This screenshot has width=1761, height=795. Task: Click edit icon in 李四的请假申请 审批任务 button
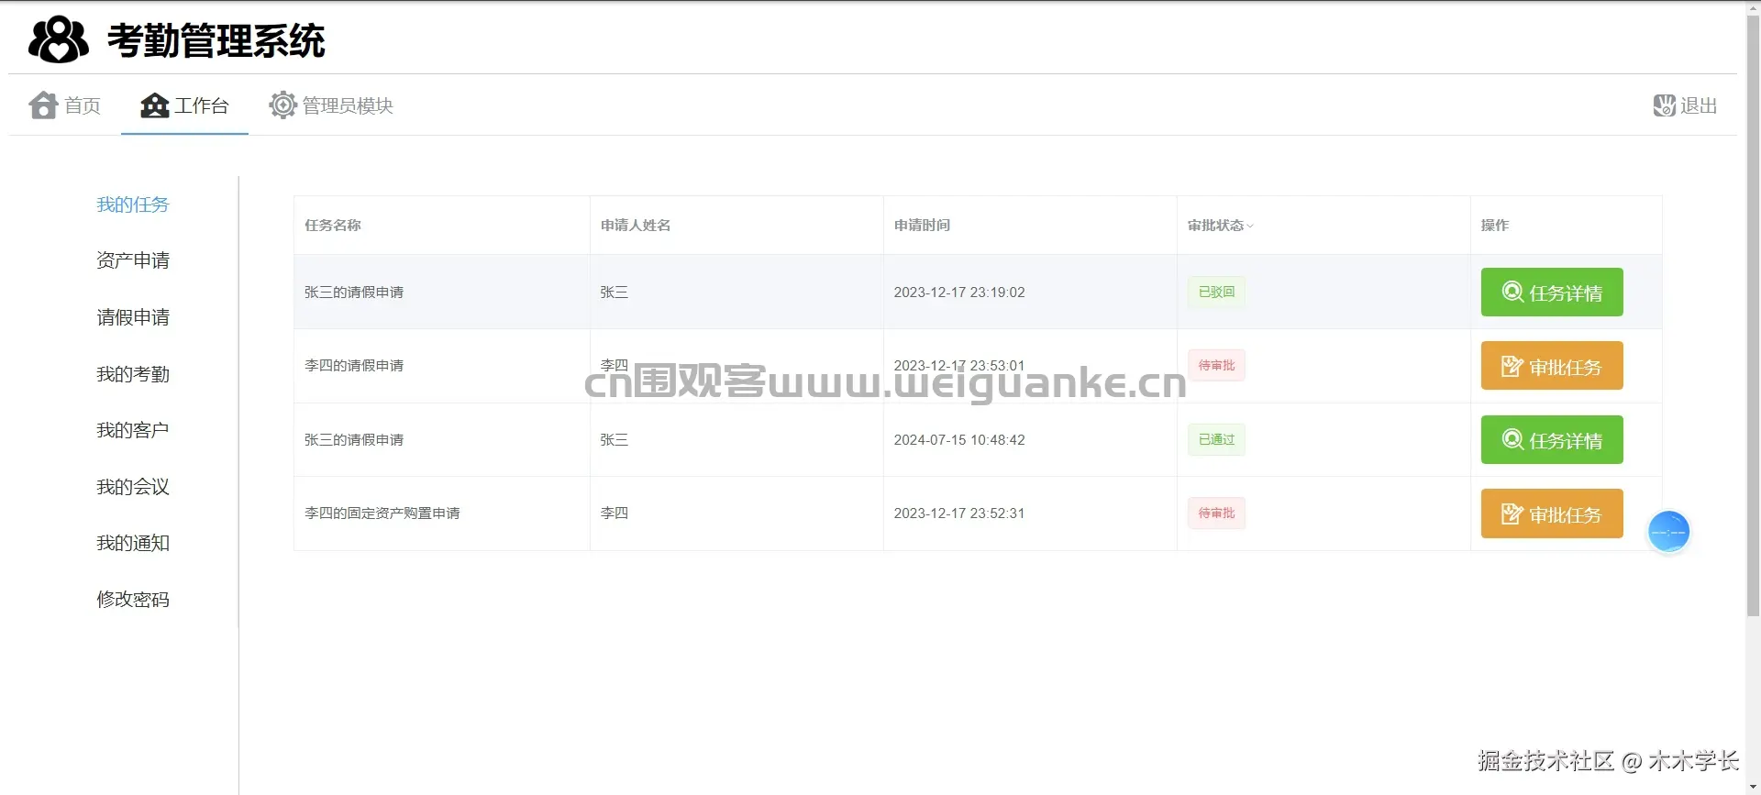1512,366
